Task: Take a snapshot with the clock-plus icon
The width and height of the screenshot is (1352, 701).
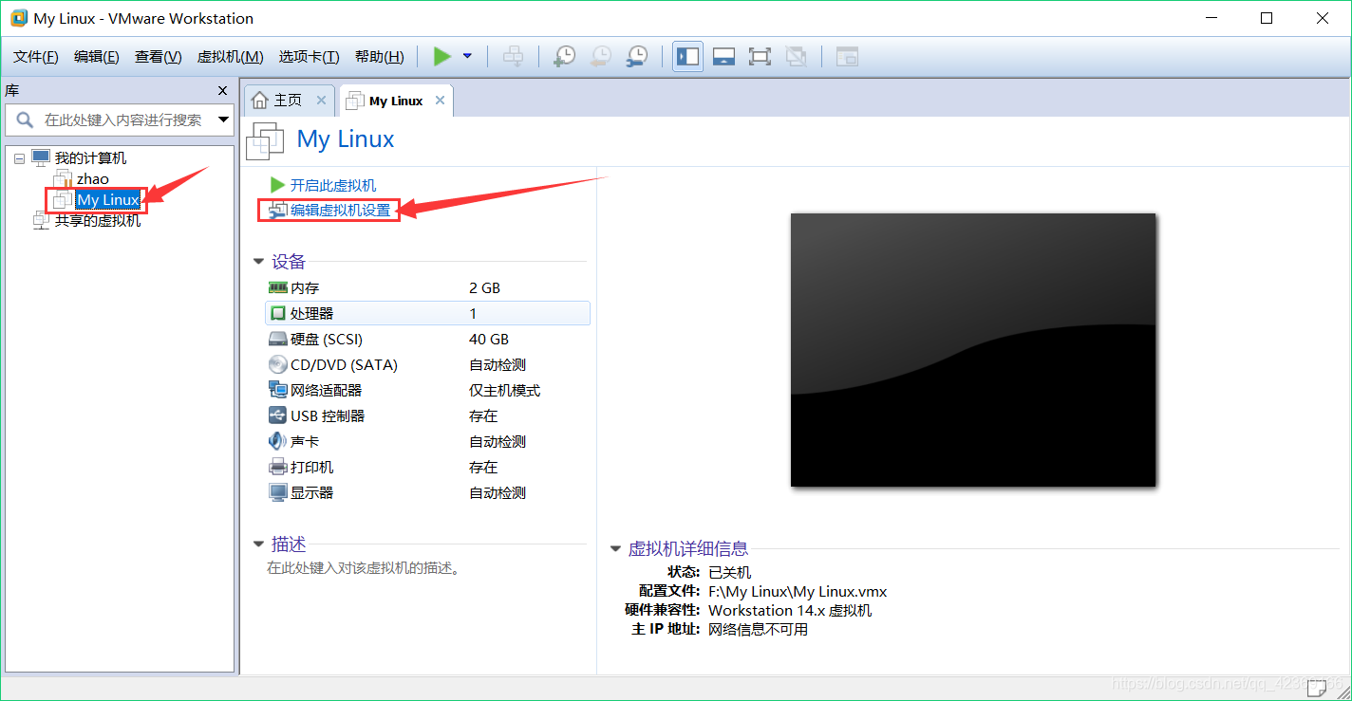Action: [x=564, y=57]
